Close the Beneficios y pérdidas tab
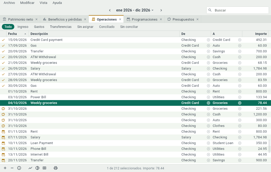Image resolution: width=271 pixels, height=172 pixels. [85, 19]
